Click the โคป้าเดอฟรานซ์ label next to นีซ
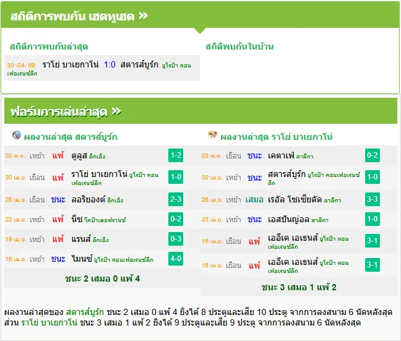Screen dimensions: 401x341 click(x=105, y=220)
